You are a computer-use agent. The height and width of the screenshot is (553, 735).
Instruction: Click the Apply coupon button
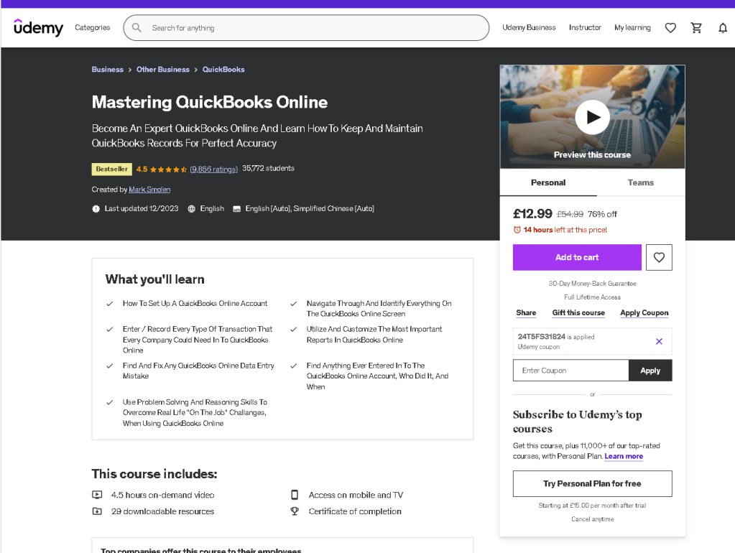coord(650,371)
